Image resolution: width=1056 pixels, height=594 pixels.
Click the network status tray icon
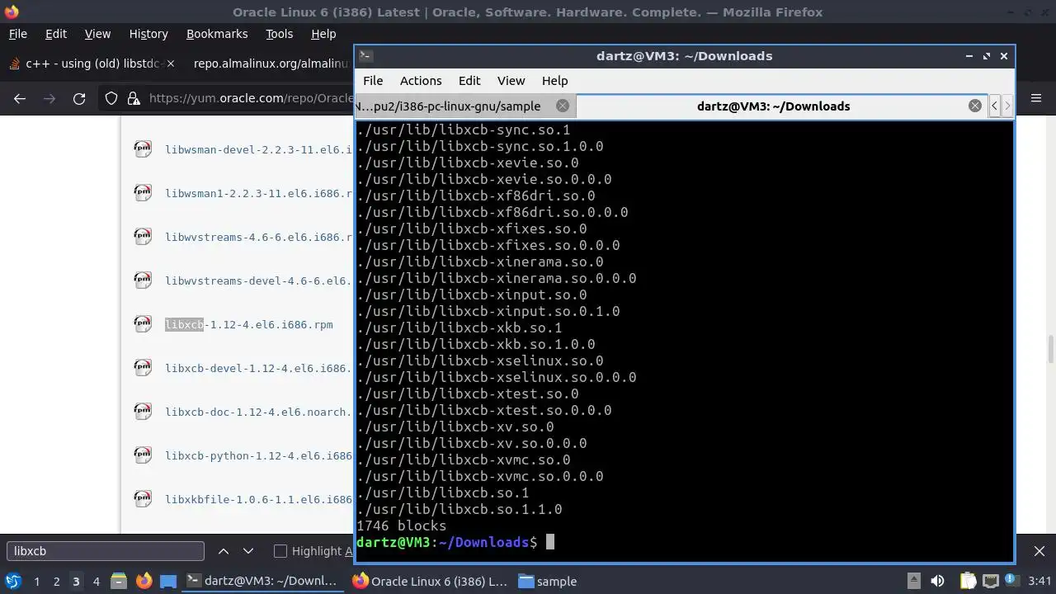click(x=991, y=581)
